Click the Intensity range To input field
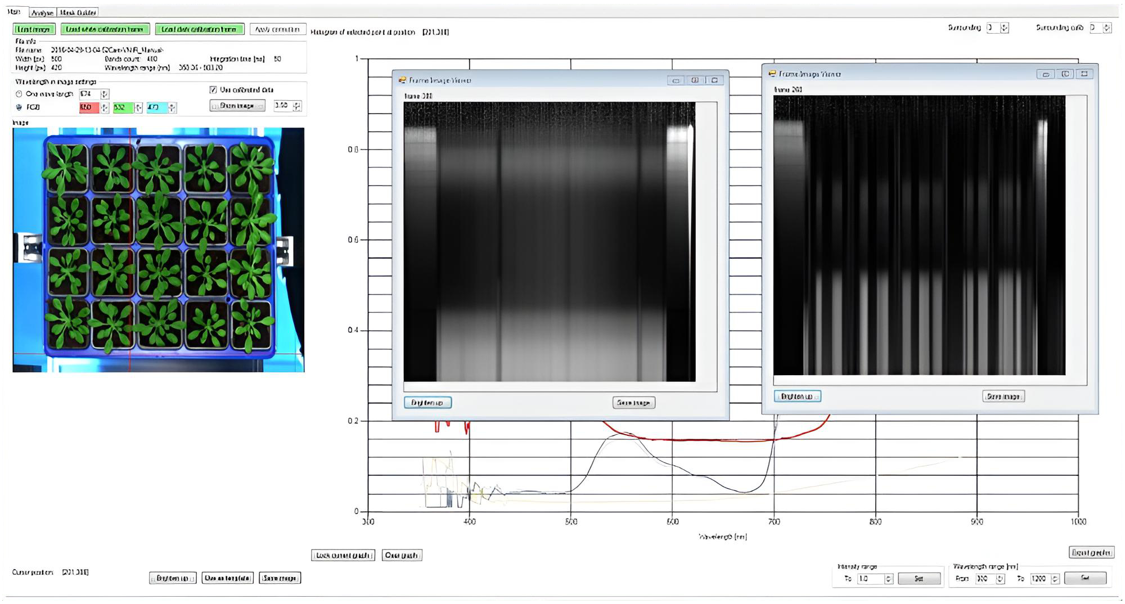Viewport: 1125px width, 604px height. click(x=871, y=579)
